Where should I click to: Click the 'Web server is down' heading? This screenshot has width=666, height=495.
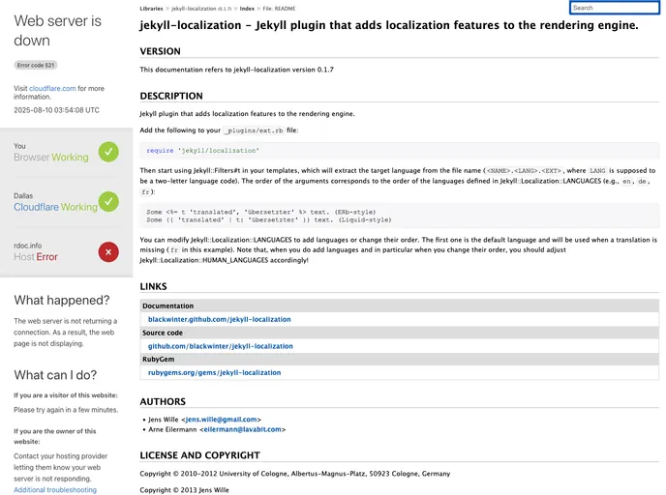(57, 31)
